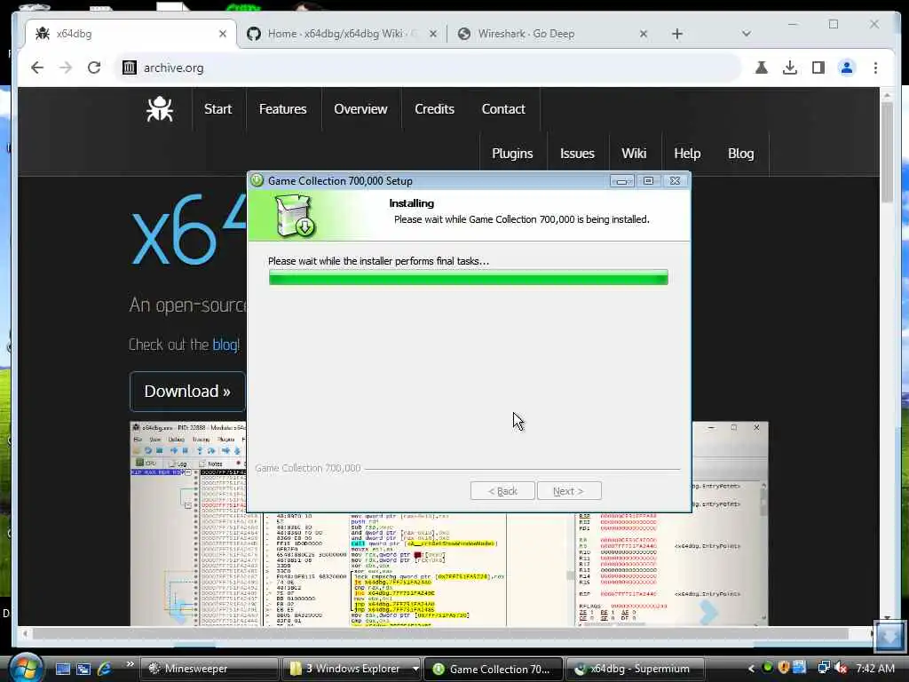Launch Internet Explorer from quick launch
The image size is (909, 682).
tap(105, 669)
